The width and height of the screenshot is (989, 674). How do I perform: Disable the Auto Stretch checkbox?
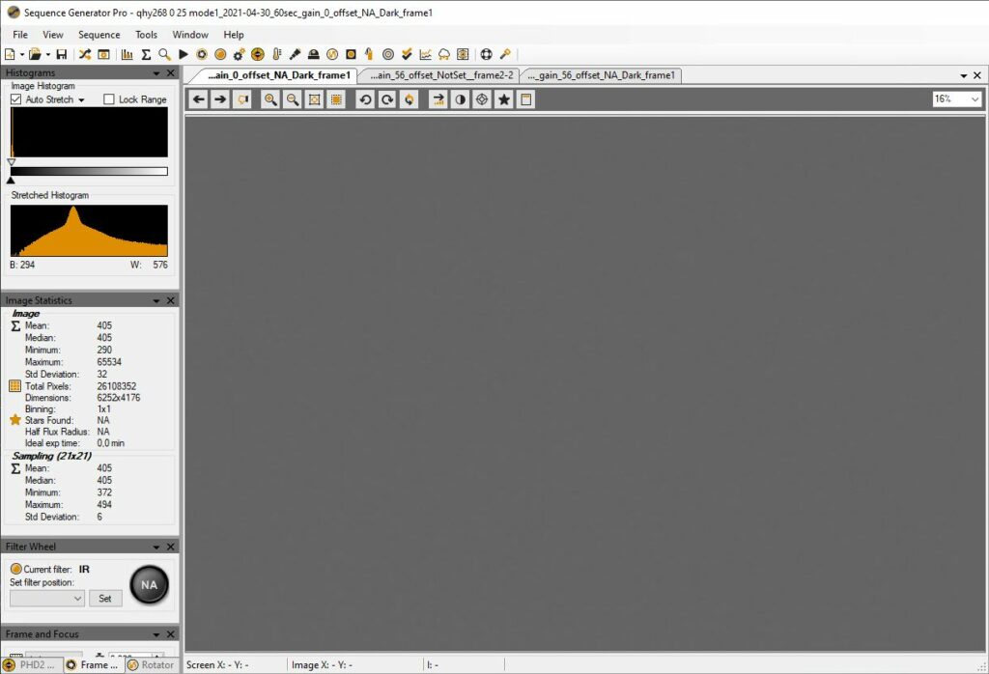[15, 99]
